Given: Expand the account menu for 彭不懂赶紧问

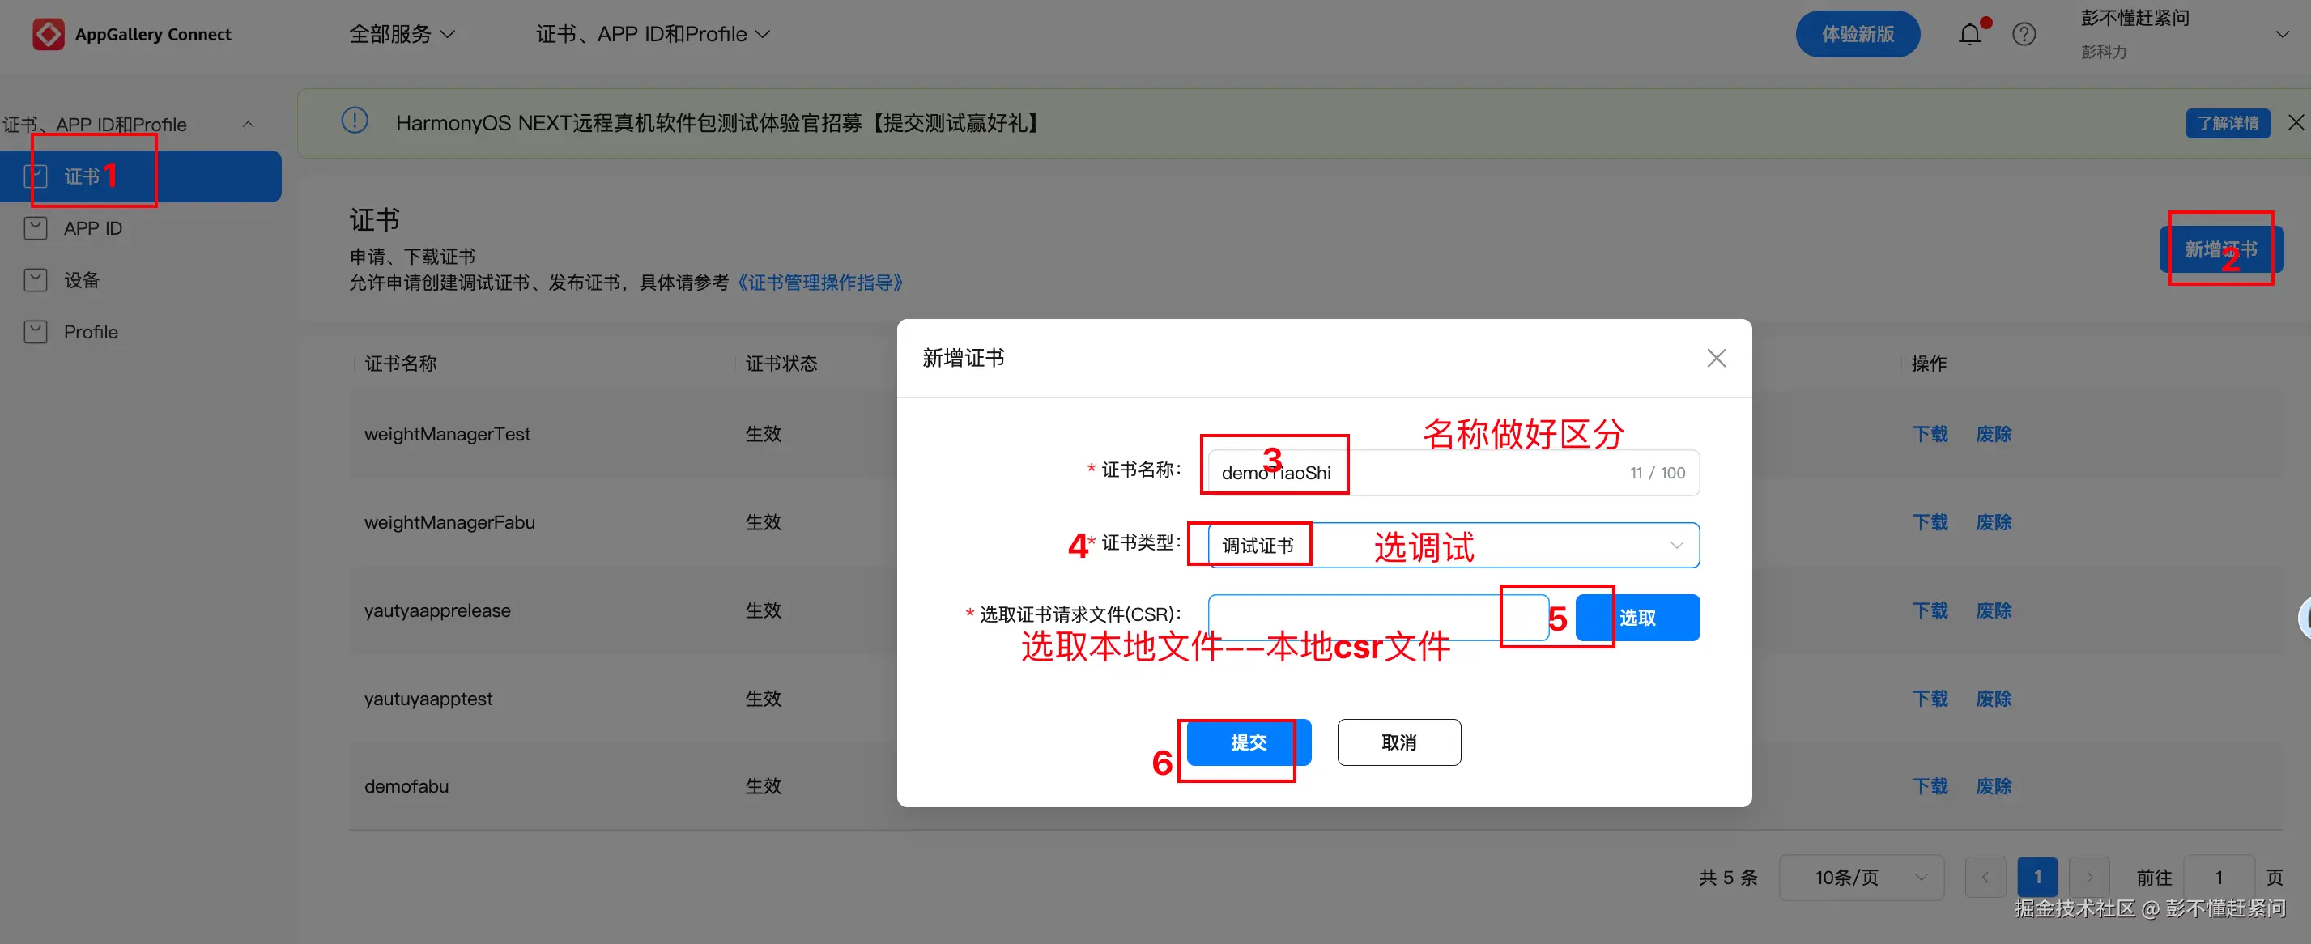Looking at the screenshot, I should click(2283, 34).
